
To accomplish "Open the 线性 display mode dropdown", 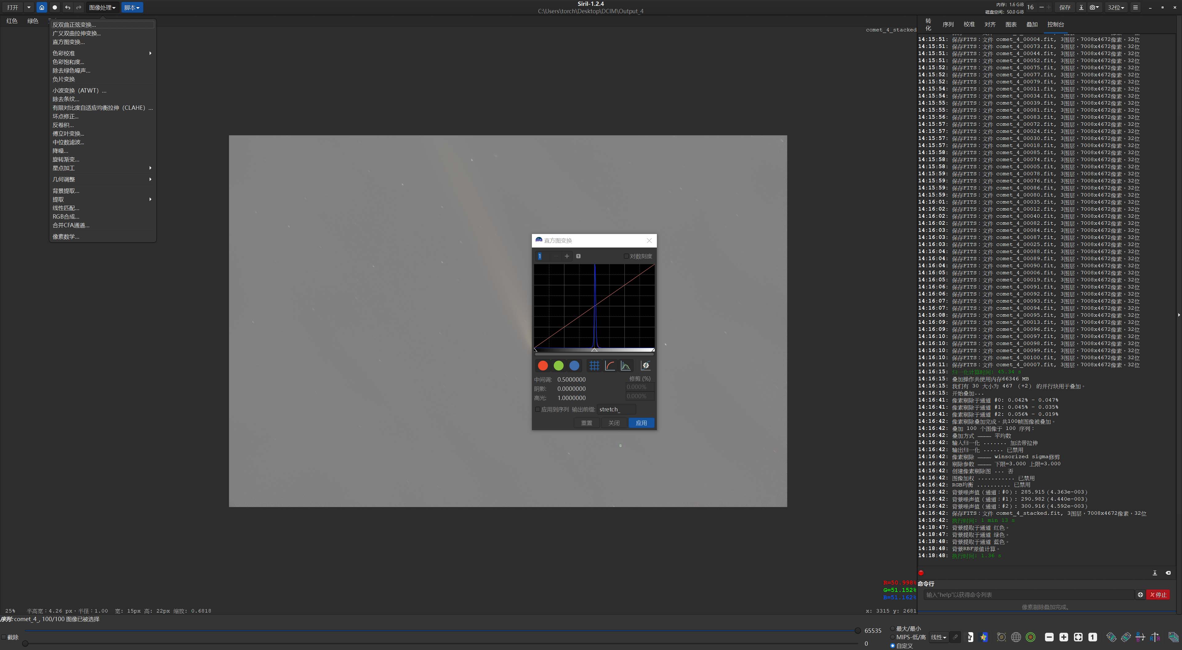I will (x=938, y=637).
